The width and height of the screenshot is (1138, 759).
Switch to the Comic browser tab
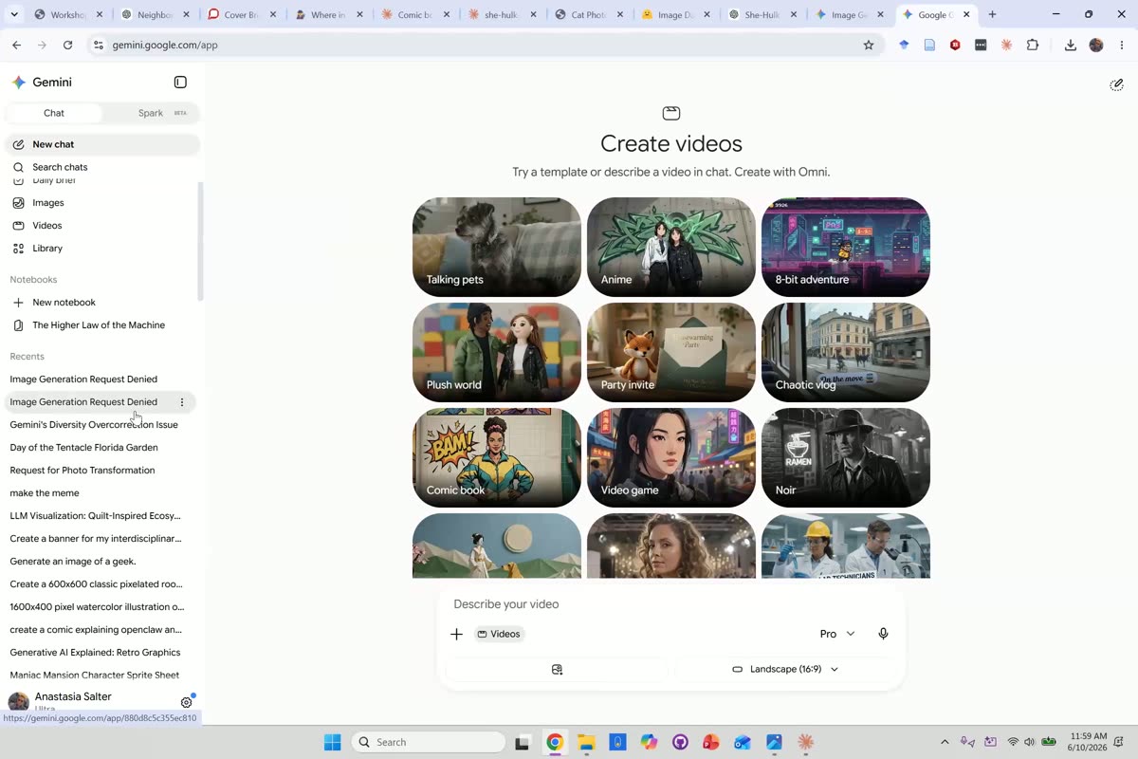click(x=414, y=14)
